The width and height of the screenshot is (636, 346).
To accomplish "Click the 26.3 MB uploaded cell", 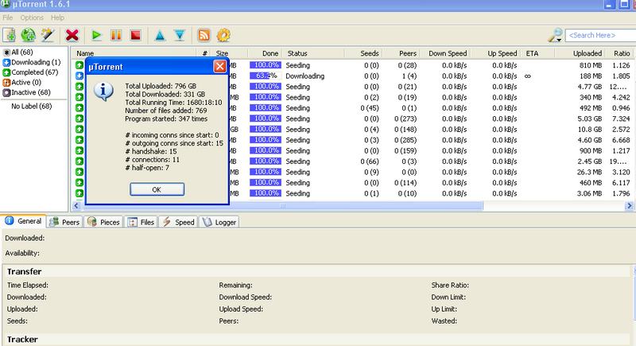I will click(589, 172).
